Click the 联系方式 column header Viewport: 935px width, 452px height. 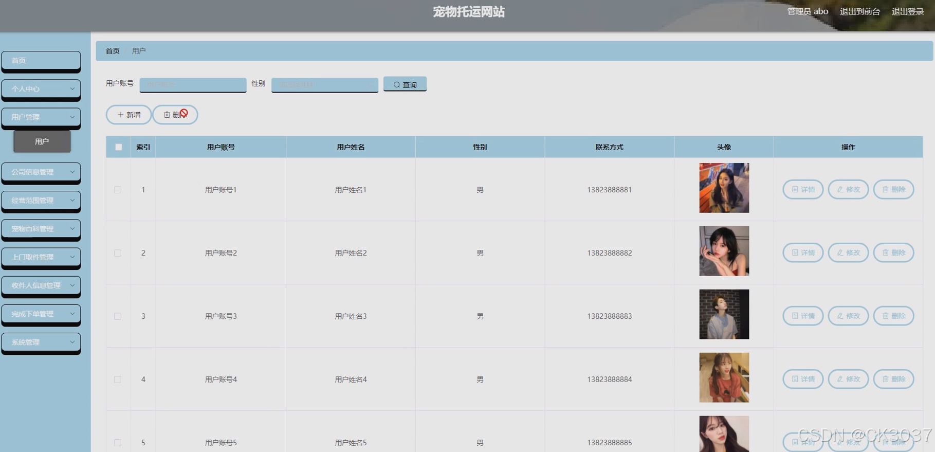(609, 147)
